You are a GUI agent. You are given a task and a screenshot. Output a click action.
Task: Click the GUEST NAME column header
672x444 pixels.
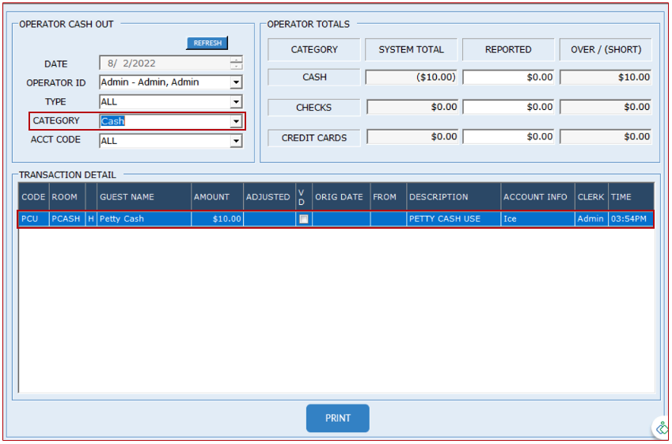click(143, 197)
